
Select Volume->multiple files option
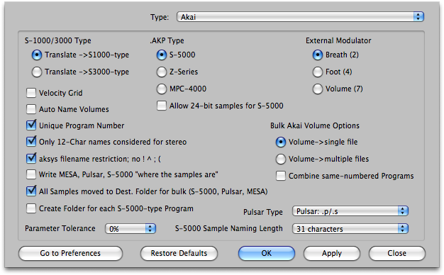[281, 159]
